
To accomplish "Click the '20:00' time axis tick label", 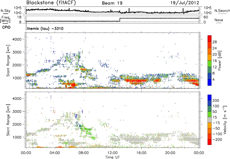I will pos(170,153).
